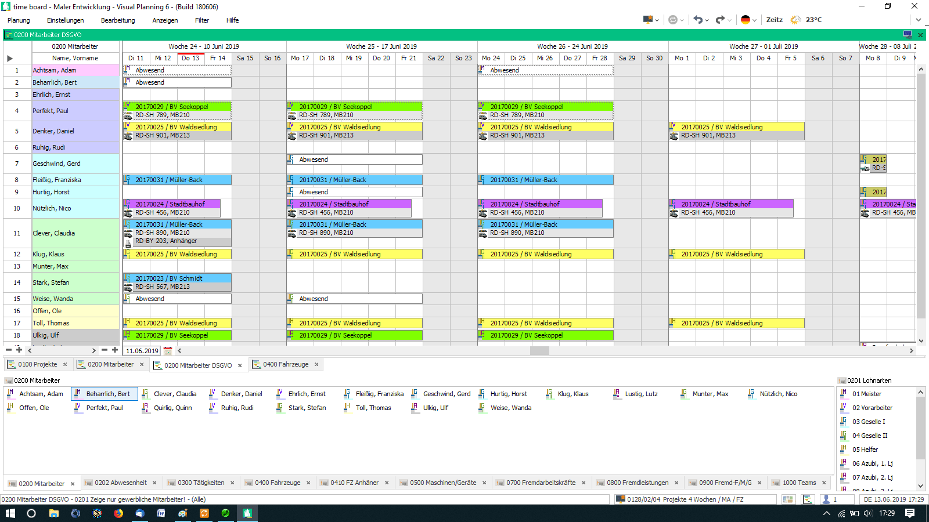The height and width of the screenshot is (522, 929).
Task: Click the user icon in the status bar
Action: coord(826,499)
